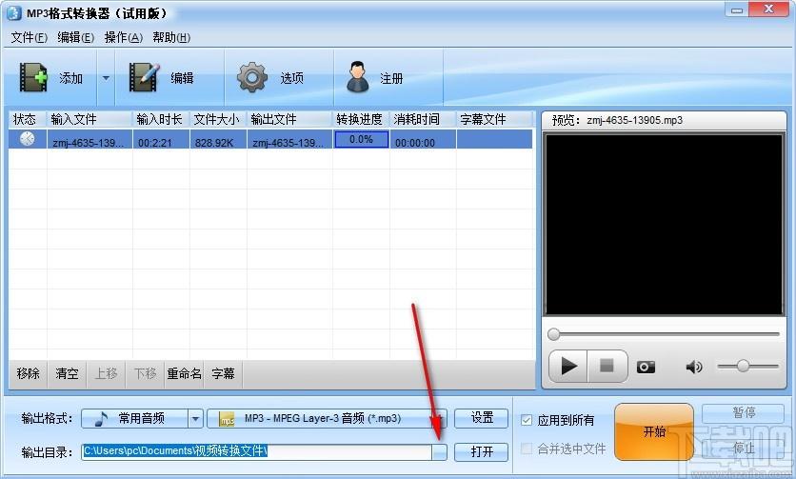Image resolution: width=796 pixels, height=479 pixels.
Task: Click the output file name cell
Action: [289, 139]
